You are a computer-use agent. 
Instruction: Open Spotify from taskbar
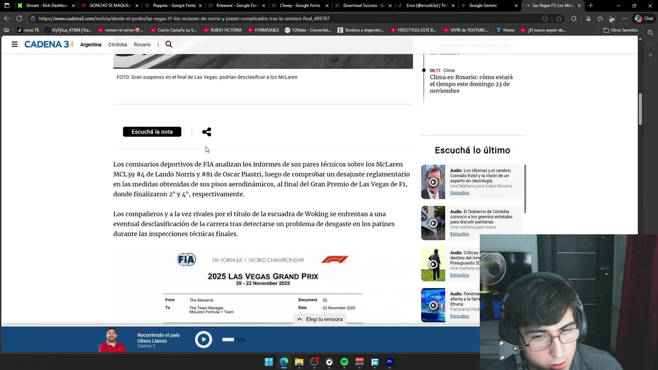tap(344, 362)
